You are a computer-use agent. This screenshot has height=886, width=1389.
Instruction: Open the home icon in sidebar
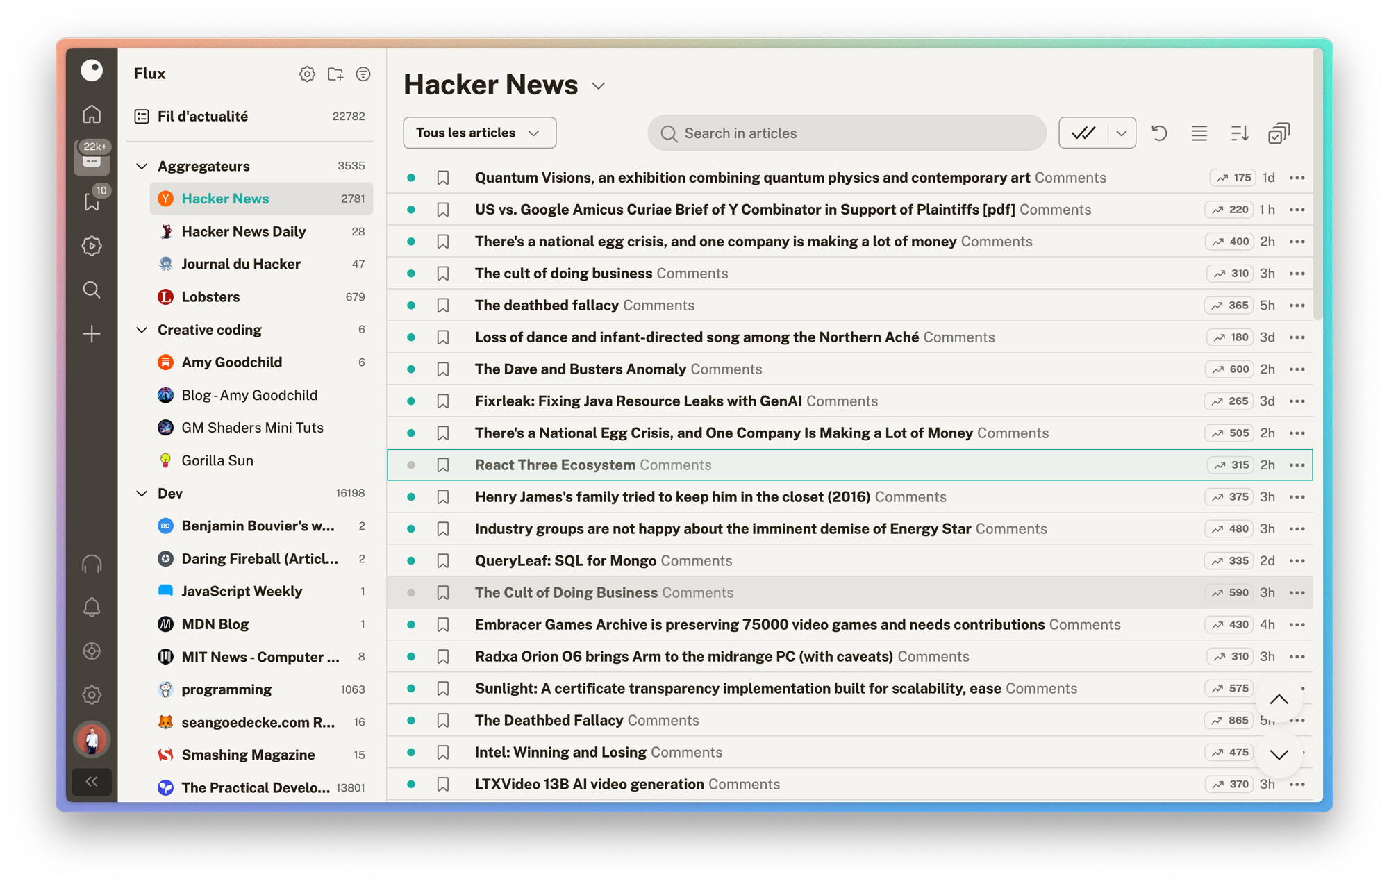click(92, 114)
